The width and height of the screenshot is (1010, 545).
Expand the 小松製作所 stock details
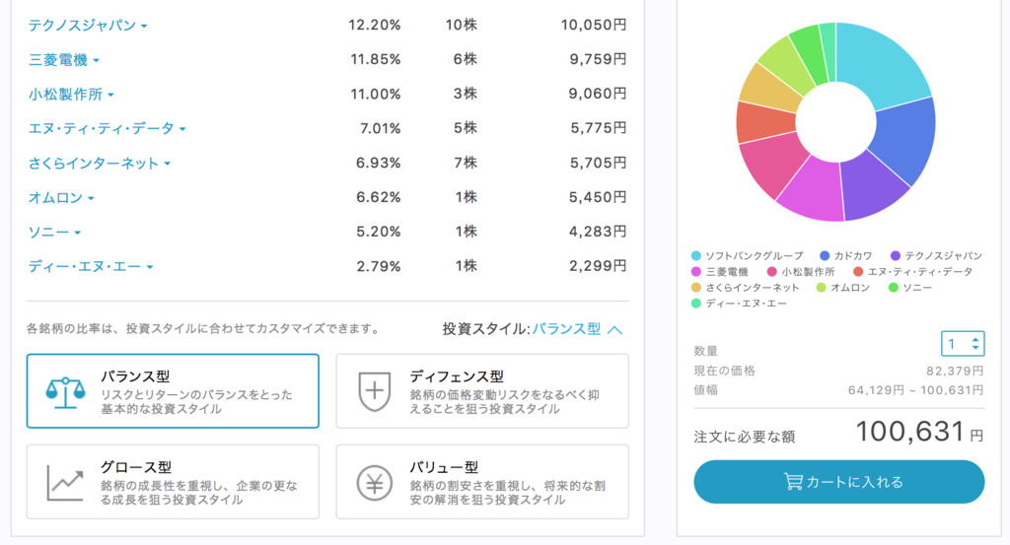pos(71,95)
